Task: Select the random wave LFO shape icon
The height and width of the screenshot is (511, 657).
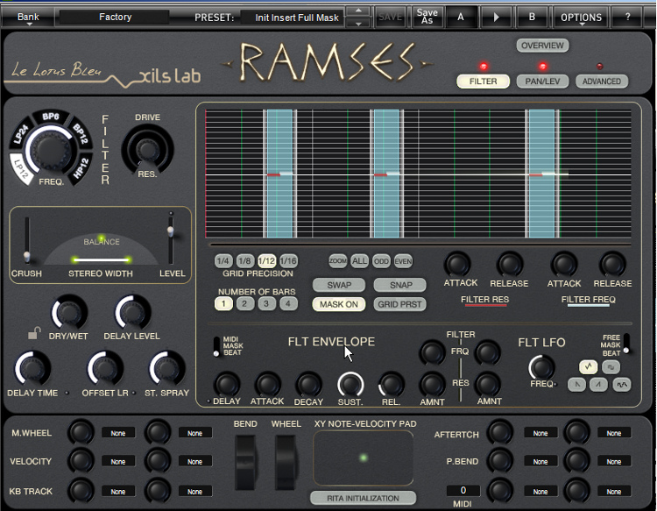Action: point(621,384)
